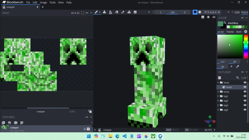Activate the Color Picker eyedropper tool
The image size is (249, 140).
click(x=123, y=12)
